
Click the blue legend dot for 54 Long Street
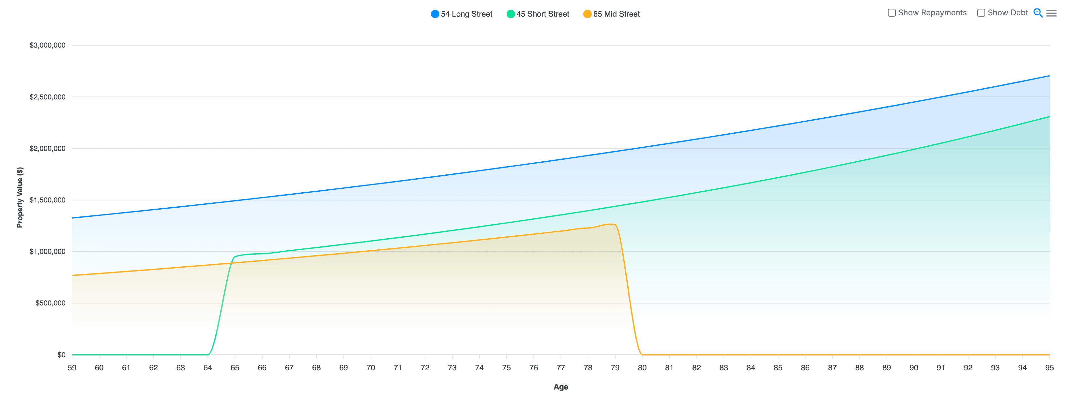tap(435, 14)
